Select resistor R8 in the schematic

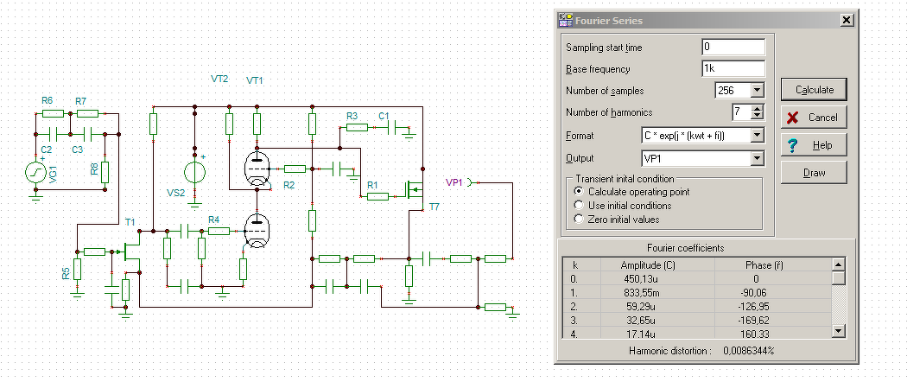[105, 172]
